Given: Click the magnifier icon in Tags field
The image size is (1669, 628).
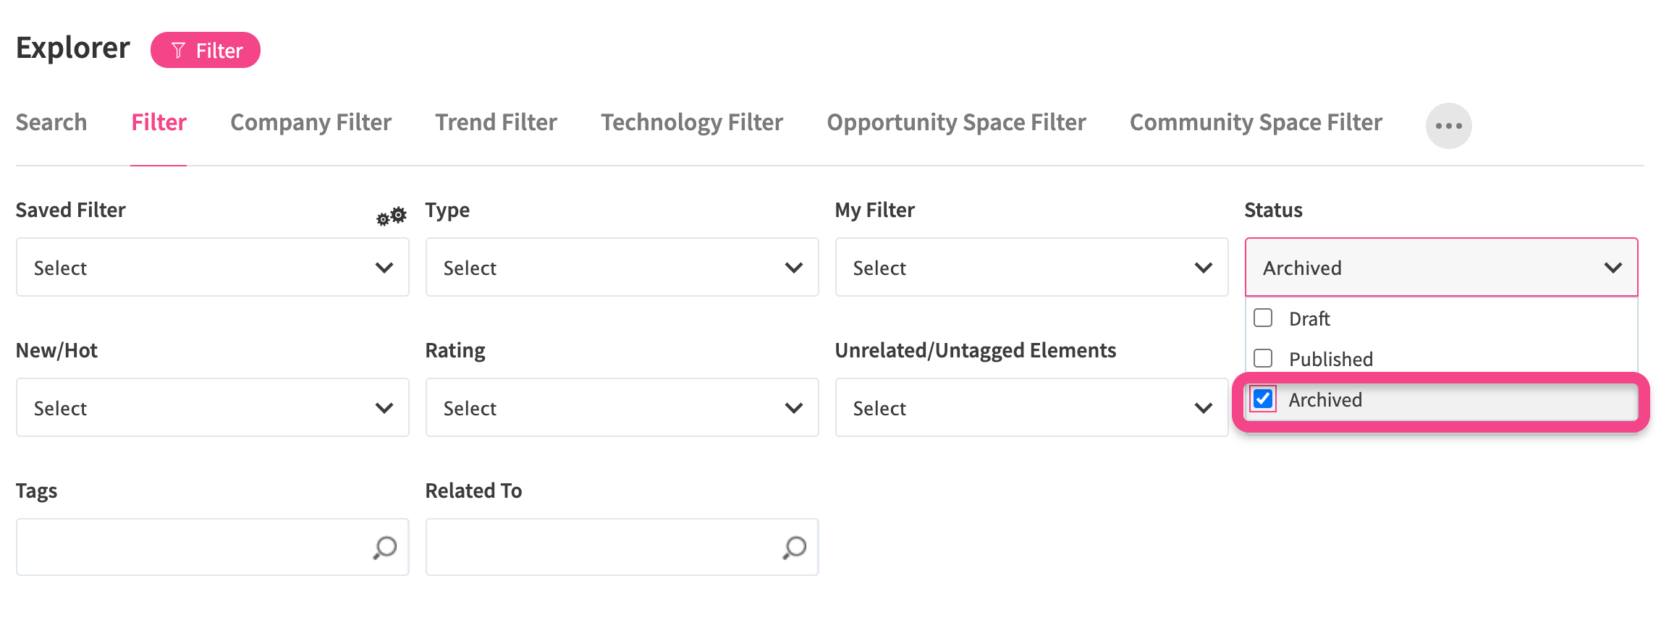Looking at the screenshot, I should pyautogui.click(x=384, y=548).
